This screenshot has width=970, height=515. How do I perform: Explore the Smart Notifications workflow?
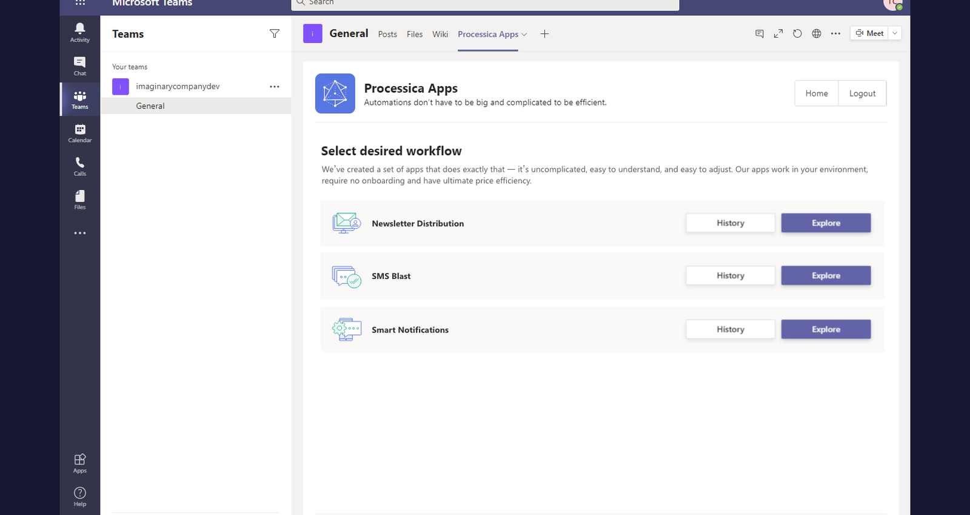pos(826,329)
